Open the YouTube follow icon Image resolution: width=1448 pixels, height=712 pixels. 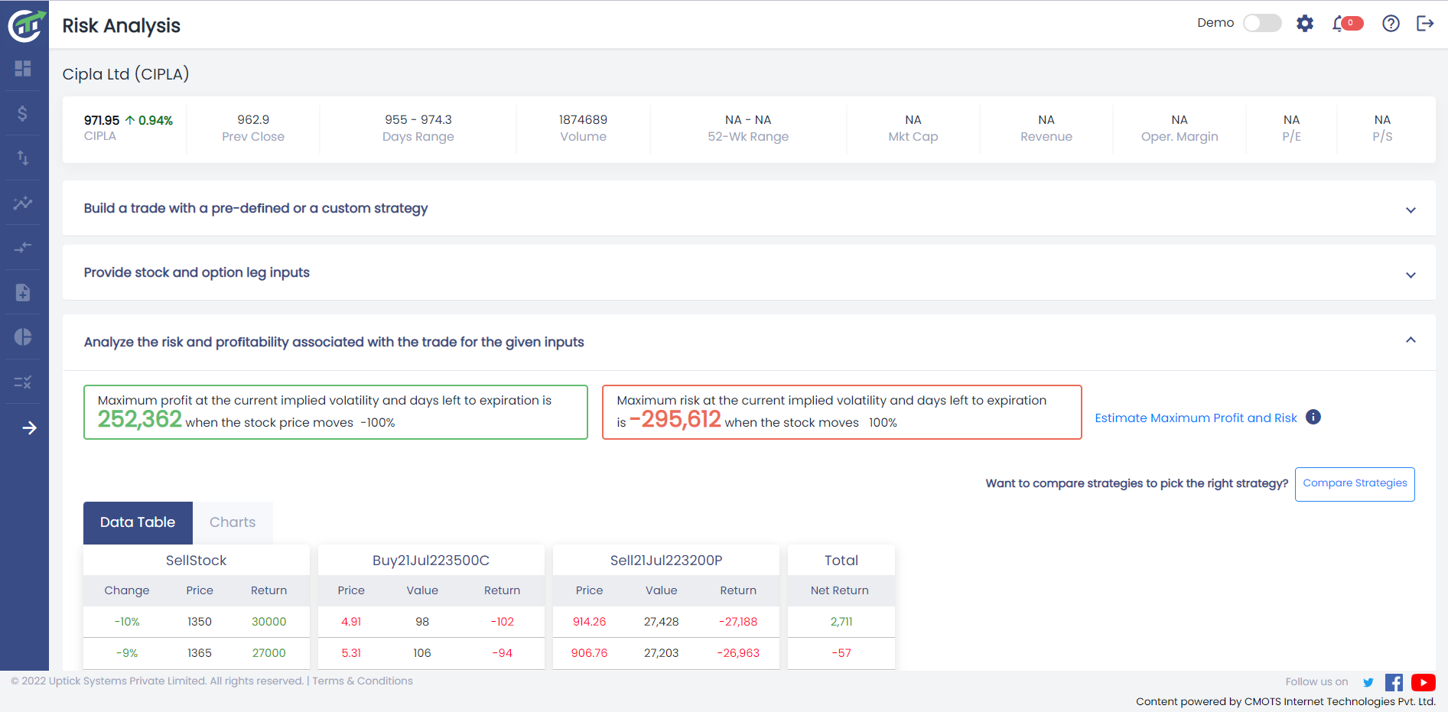tap(1424, 682)
